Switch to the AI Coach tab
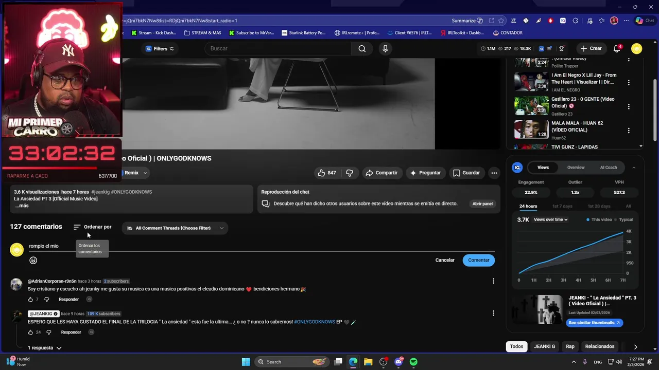 tap(609, 168)
